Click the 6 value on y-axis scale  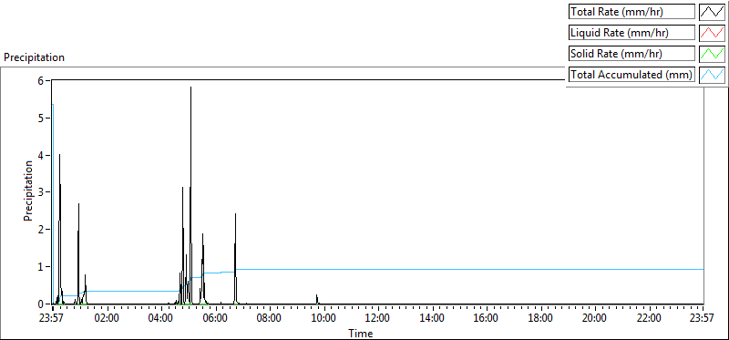click(40, 80)
